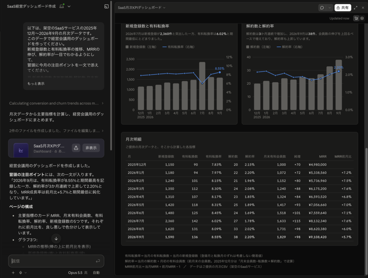This screenshot has width=368, height=278.
Task: Click the 新規登録数 table column header
Action: point(166,156)
